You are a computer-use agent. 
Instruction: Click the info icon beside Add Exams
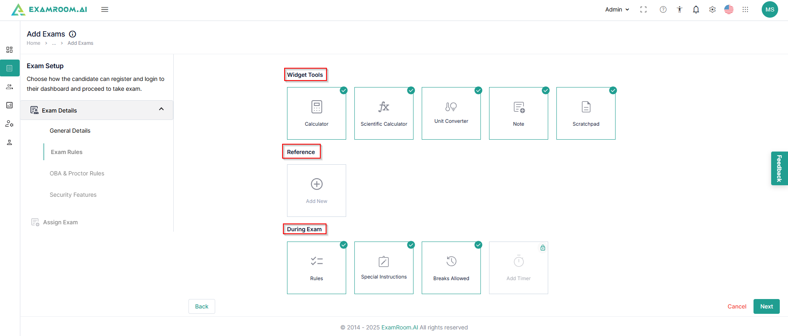point(73,34)
